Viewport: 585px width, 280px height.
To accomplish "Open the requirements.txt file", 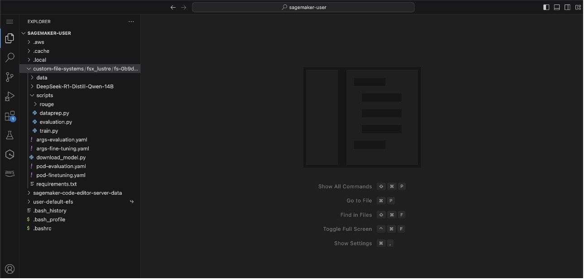I will (80, 184).
